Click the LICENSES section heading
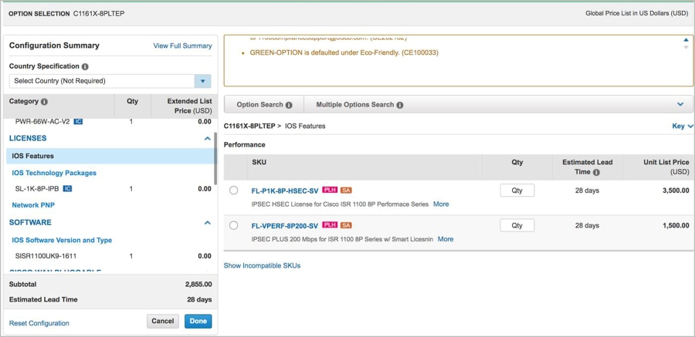 (x=28, y=138)
